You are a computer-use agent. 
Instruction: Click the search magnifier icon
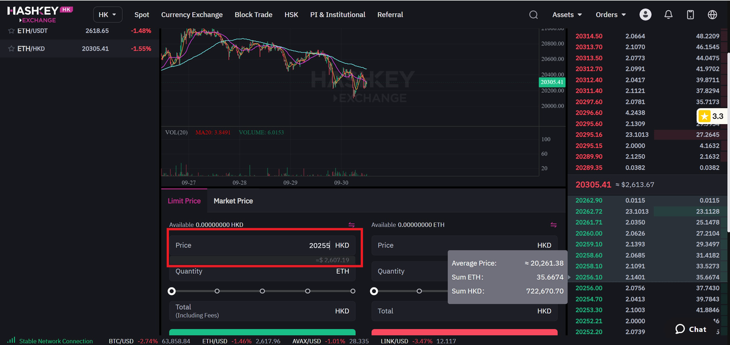533,15
